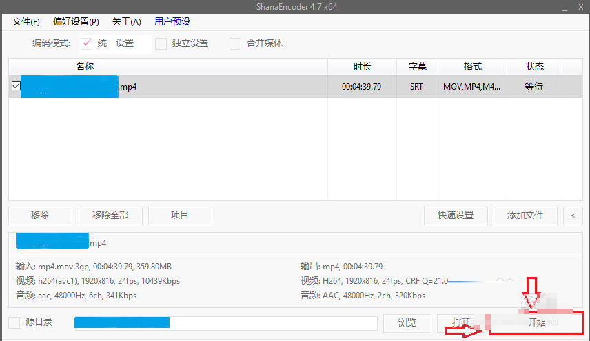The image size is (590, 341).
Task: Click the 格式 column header
Action: [473, 67]
